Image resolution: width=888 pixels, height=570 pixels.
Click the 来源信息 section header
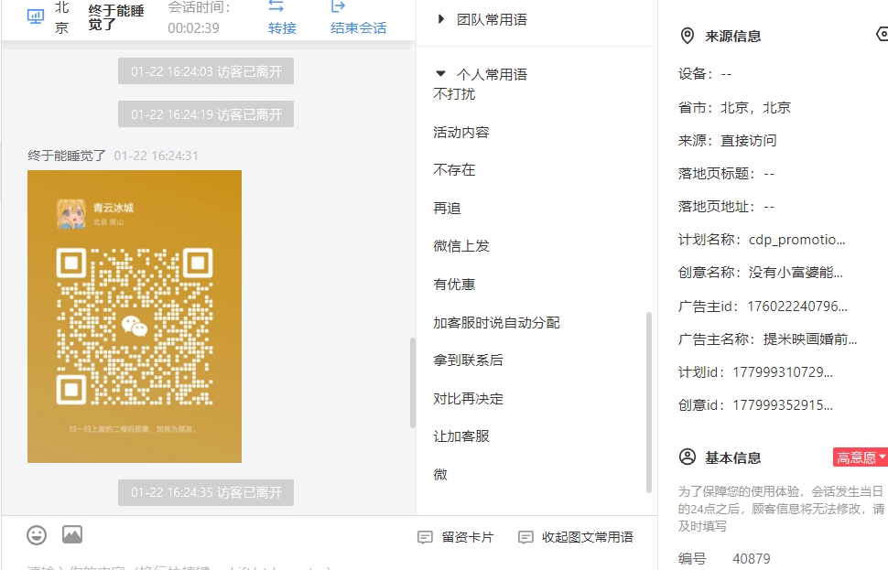tap(732, 37)
